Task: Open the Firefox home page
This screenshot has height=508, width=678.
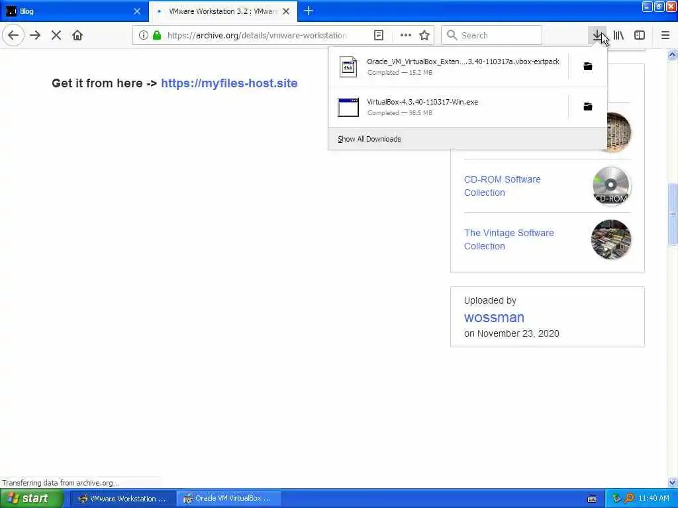Action: coord(77,35)
